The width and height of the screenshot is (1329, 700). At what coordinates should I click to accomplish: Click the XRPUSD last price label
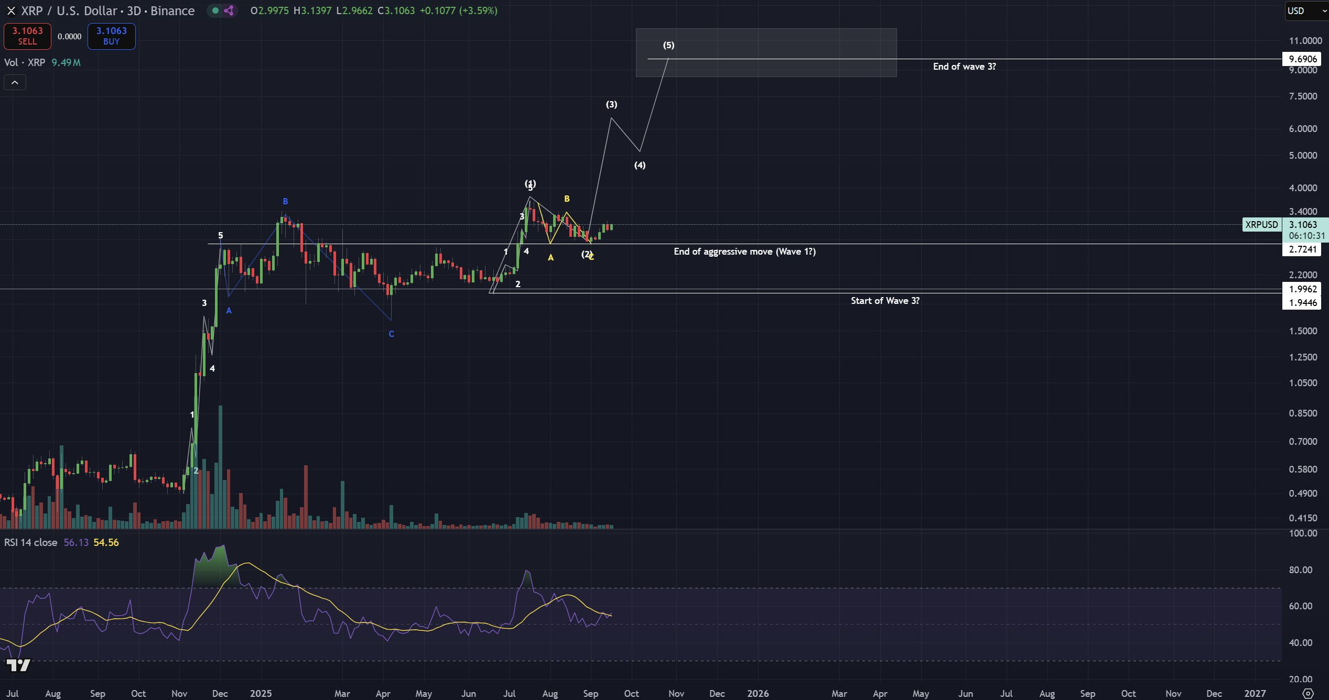tap(1261, 224)
